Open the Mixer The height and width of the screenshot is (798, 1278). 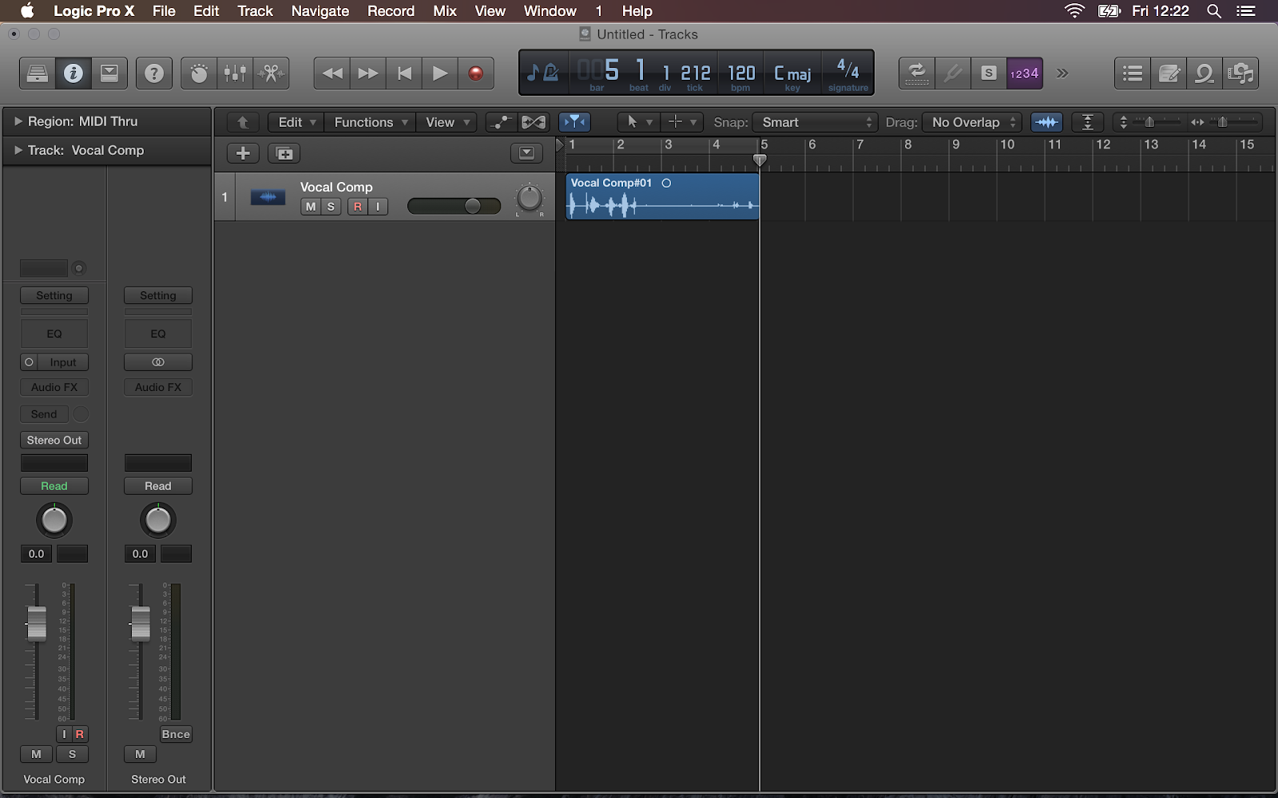click(235, 73)
